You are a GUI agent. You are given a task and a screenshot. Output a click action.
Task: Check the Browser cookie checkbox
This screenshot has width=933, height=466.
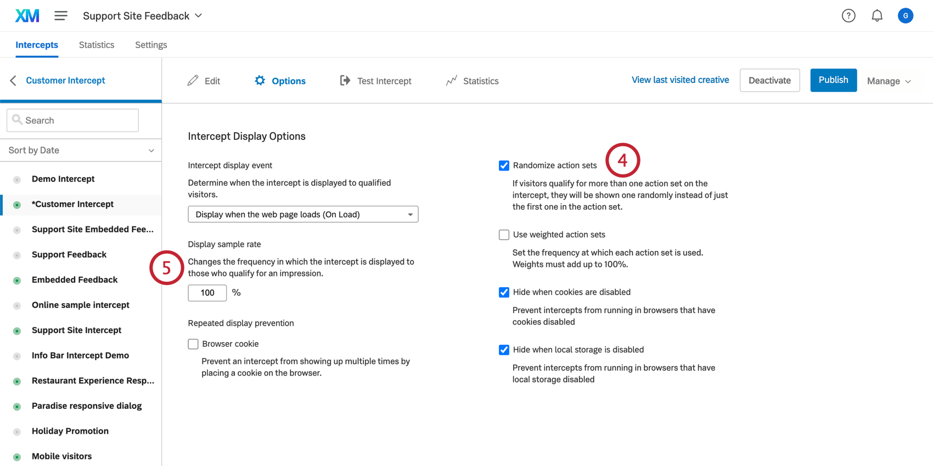tap(193, 344)
